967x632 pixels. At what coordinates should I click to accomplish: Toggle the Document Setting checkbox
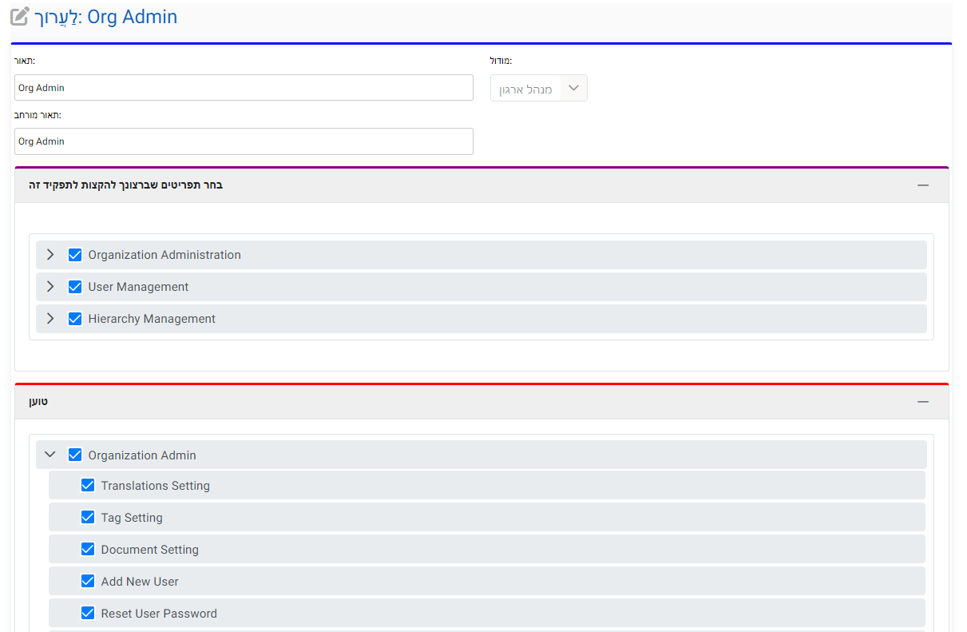(88, 550)
